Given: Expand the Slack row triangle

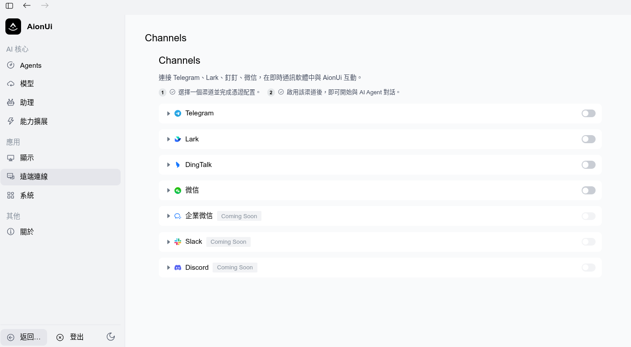Looking at the screenshot, I should [x=169, y=242].
